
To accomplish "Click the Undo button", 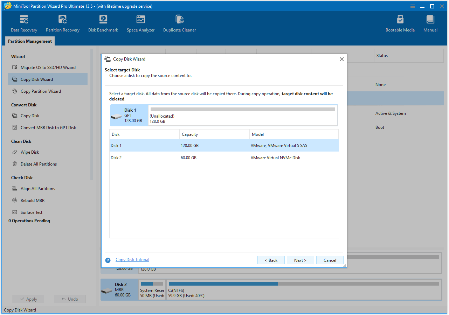I will click(x=69, y=299).
